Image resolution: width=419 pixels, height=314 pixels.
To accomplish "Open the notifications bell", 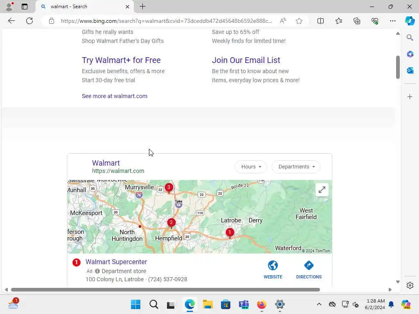I will [391, 304].
